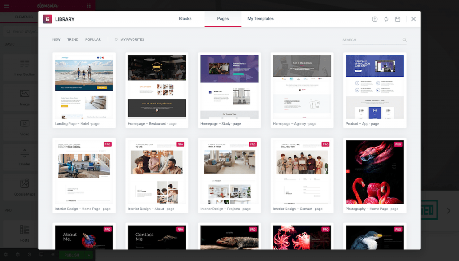Open the Elements tab in the panel
This screenshot has width=459, height=261.
24,17
